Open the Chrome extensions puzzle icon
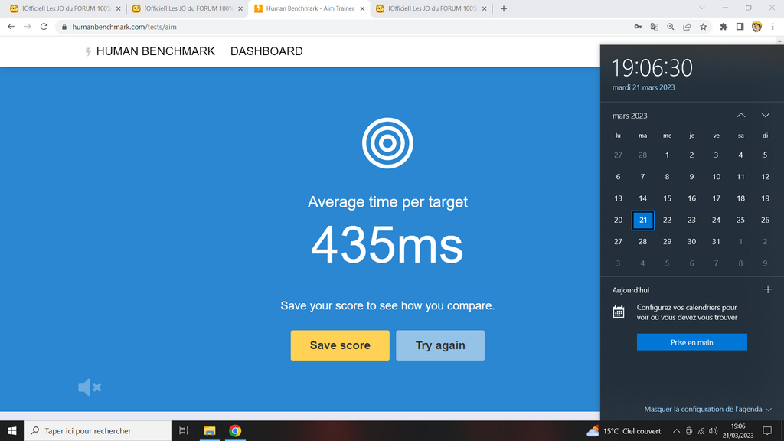The height and width of the screenshot is (441, 784). pyautogui.click(x=724, y=27)
